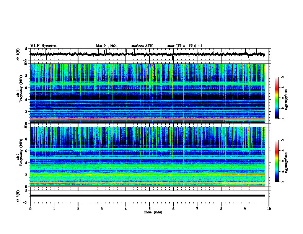
Task: Click the ch.1 color bar log(PSD) unit label
Action: (287, 99)
